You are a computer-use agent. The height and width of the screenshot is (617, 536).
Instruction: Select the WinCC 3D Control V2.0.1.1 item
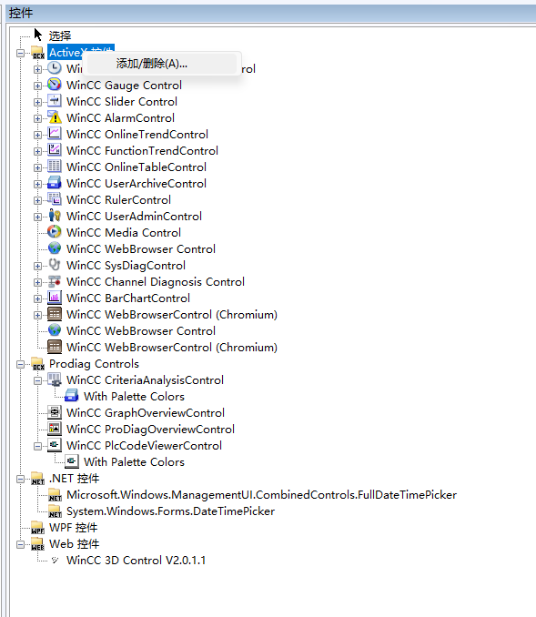point(136,561)
